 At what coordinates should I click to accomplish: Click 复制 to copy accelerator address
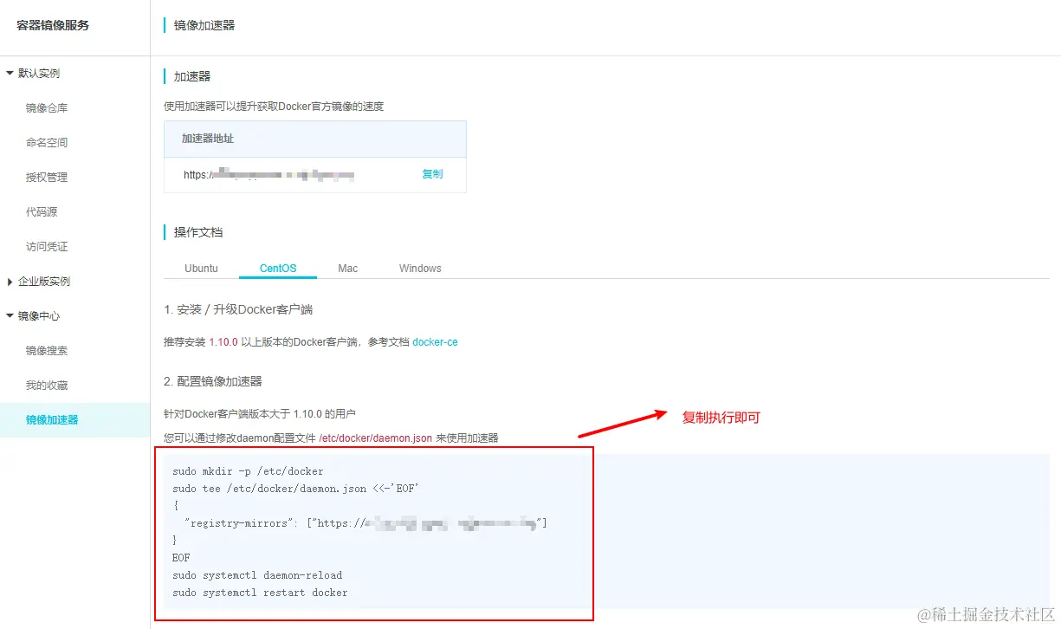[432, 174]
